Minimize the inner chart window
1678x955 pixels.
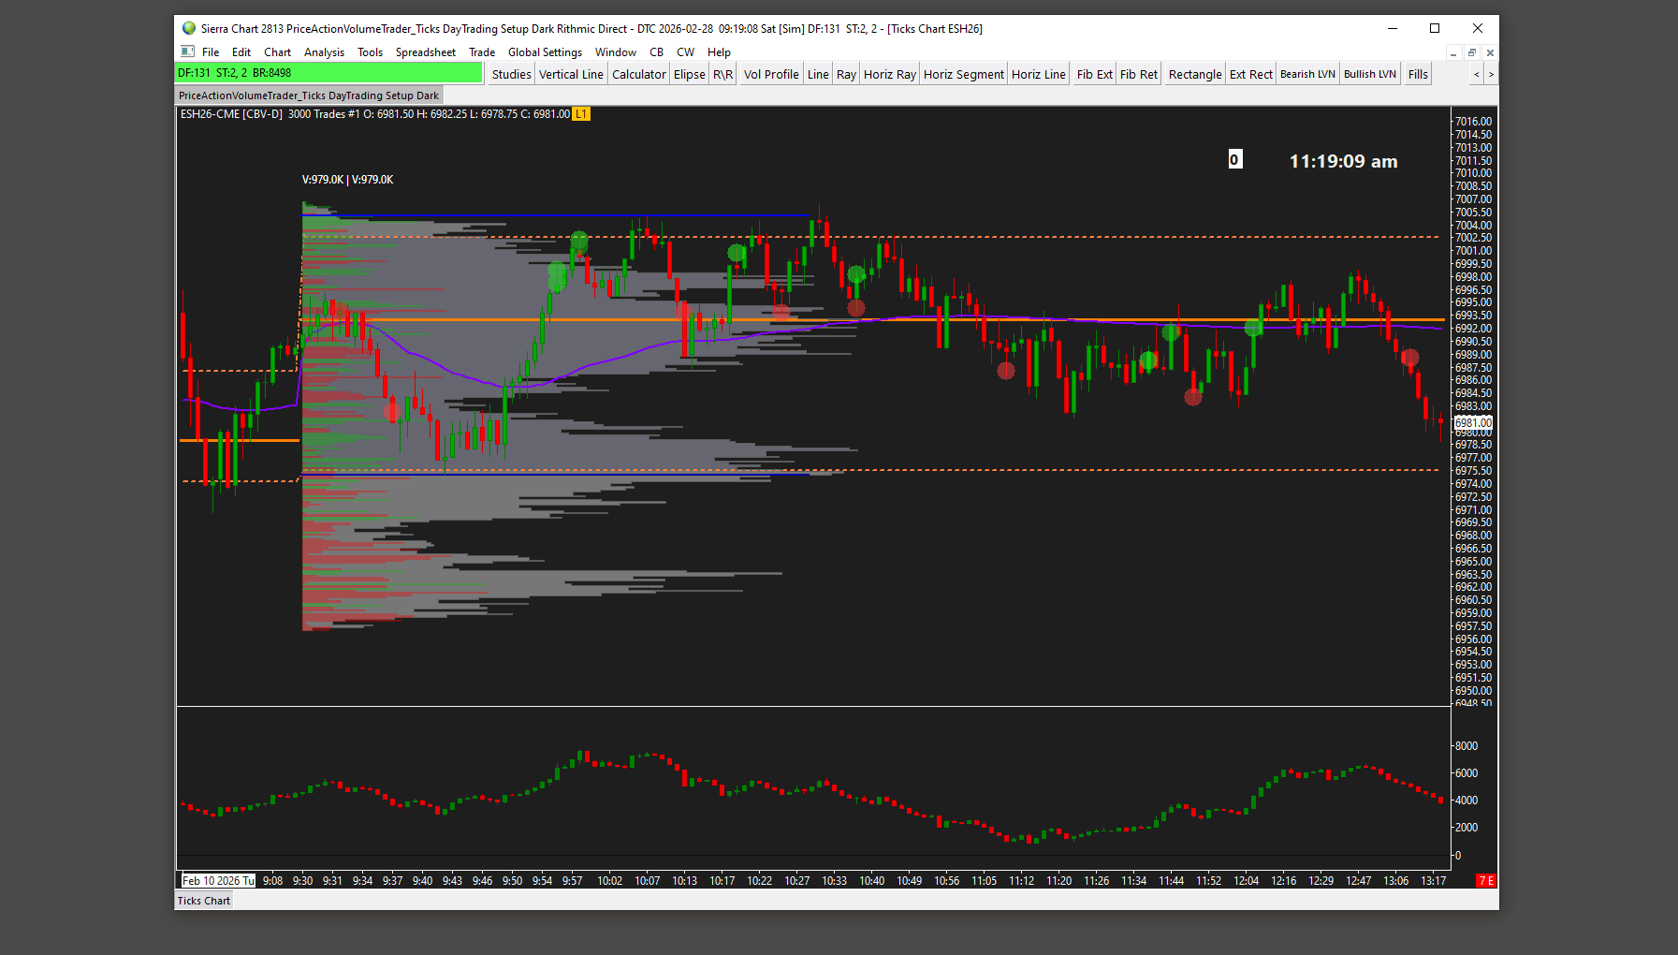click(1453, 53)
